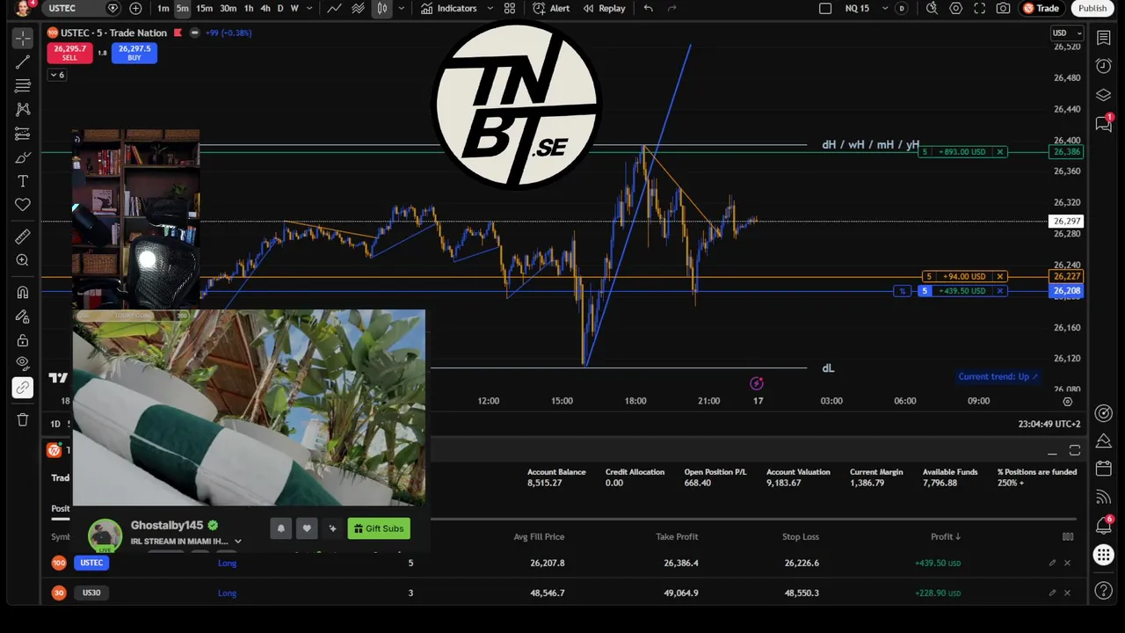Open the watchlist panel icon

[1104, 38]
